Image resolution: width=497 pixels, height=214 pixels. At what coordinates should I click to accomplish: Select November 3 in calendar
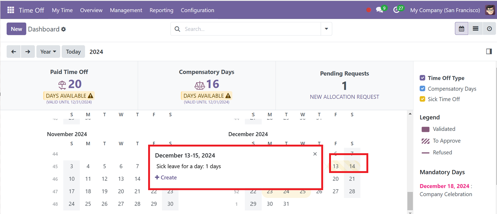pos(72,166)
